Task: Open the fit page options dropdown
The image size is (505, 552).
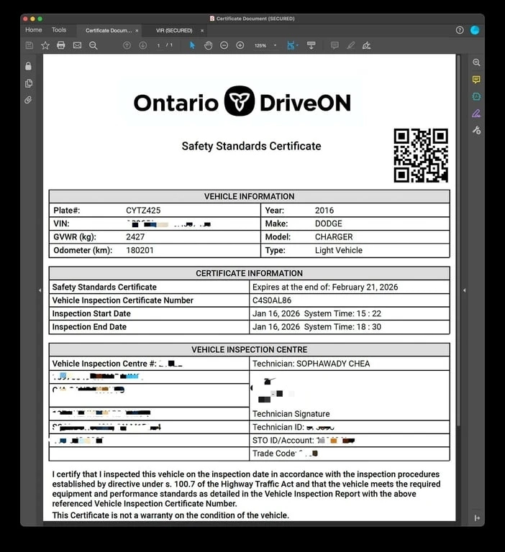Action: point(293,45)
